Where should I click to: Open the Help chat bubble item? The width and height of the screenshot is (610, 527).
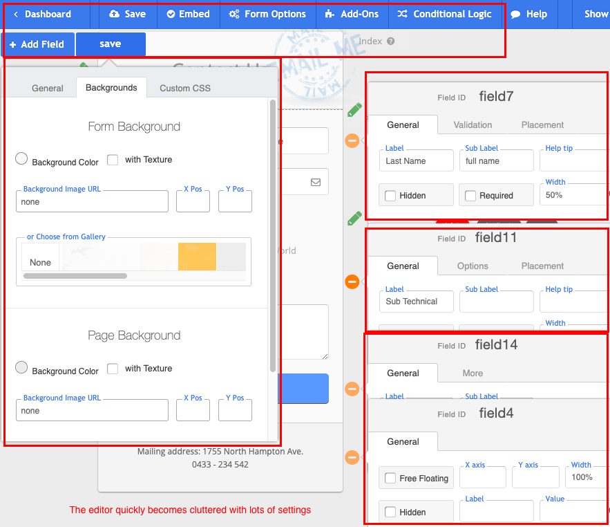528,14
